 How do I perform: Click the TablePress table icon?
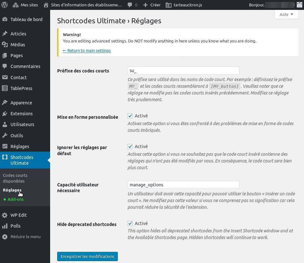4,88
